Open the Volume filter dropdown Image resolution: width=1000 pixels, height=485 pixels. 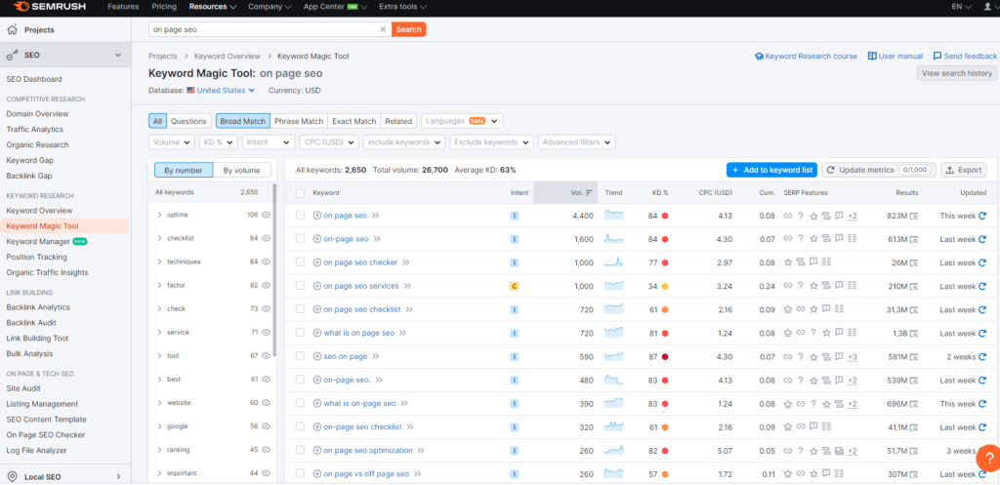pyautogui.click(x=172, y=142)
